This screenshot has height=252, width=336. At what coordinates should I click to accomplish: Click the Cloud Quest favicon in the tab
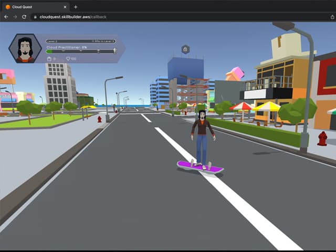(7, 7)
